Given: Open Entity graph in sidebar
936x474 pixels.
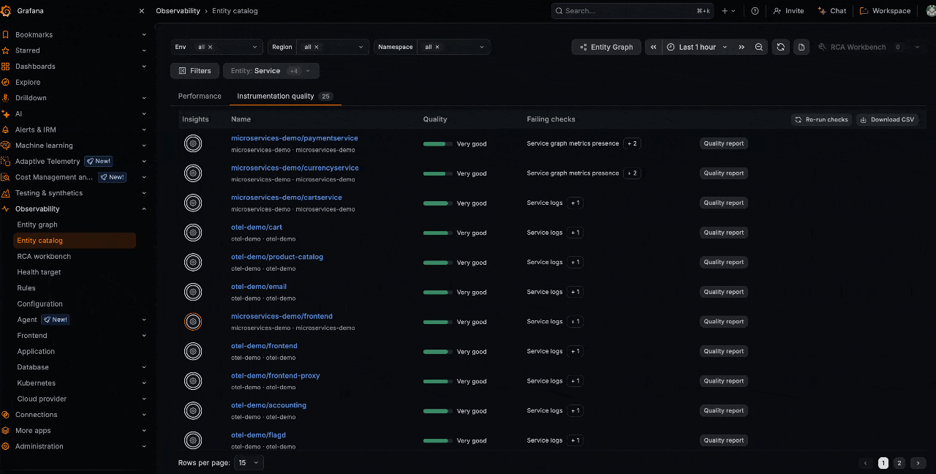Looking at the screenshot, I should [x=37, y=225].
